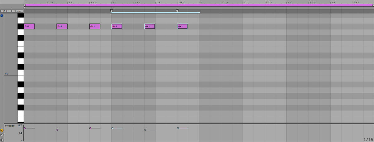The height and width of the screenshot is (142, 374).
Task: Click the highlighted G#1 note at 1.3
Action: [117, 26]
